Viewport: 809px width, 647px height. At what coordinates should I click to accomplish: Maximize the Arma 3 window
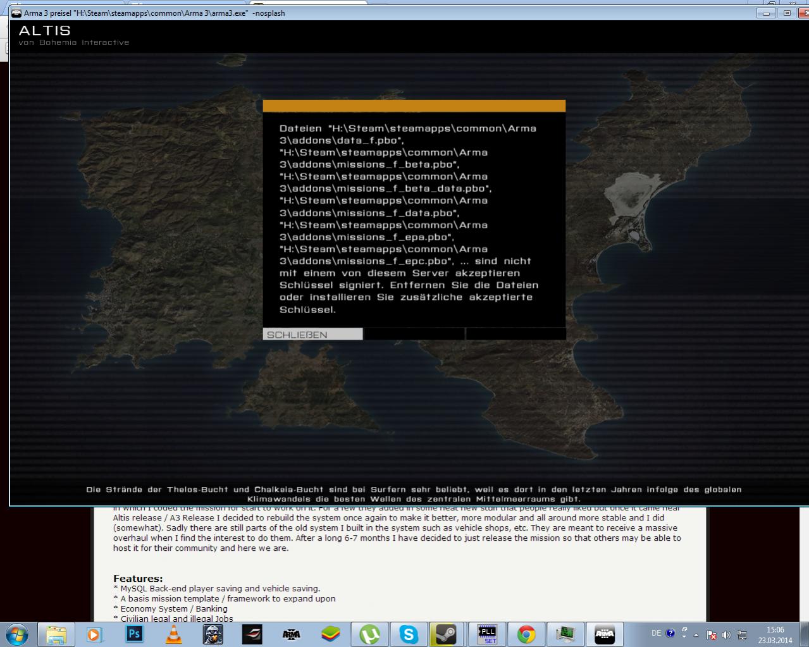pos(787,13)
